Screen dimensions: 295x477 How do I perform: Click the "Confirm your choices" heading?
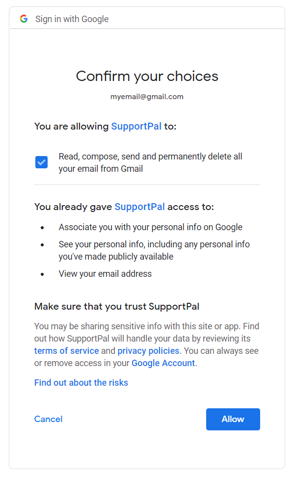tap(147, 77)
